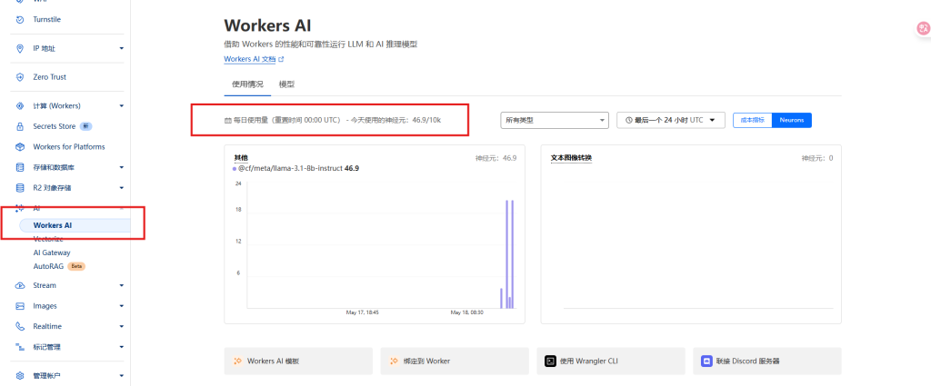Click the May 18, 08:30 axis label

[466, 312]
